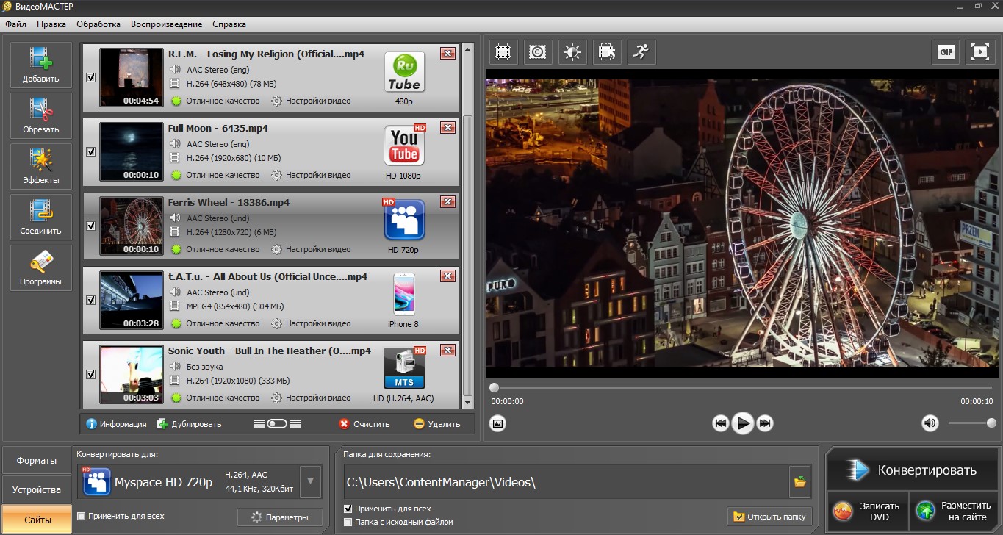Toggle the list/grid view switch
The height and width of the screenshot is (535, 1003).
[277, 424]
